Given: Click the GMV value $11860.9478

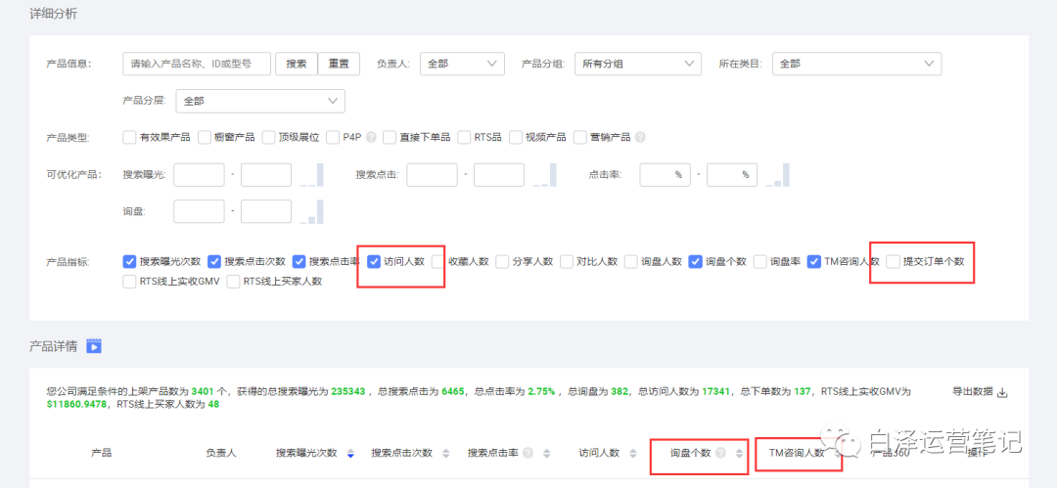Looking at the screenshot, I should (78, 405).
